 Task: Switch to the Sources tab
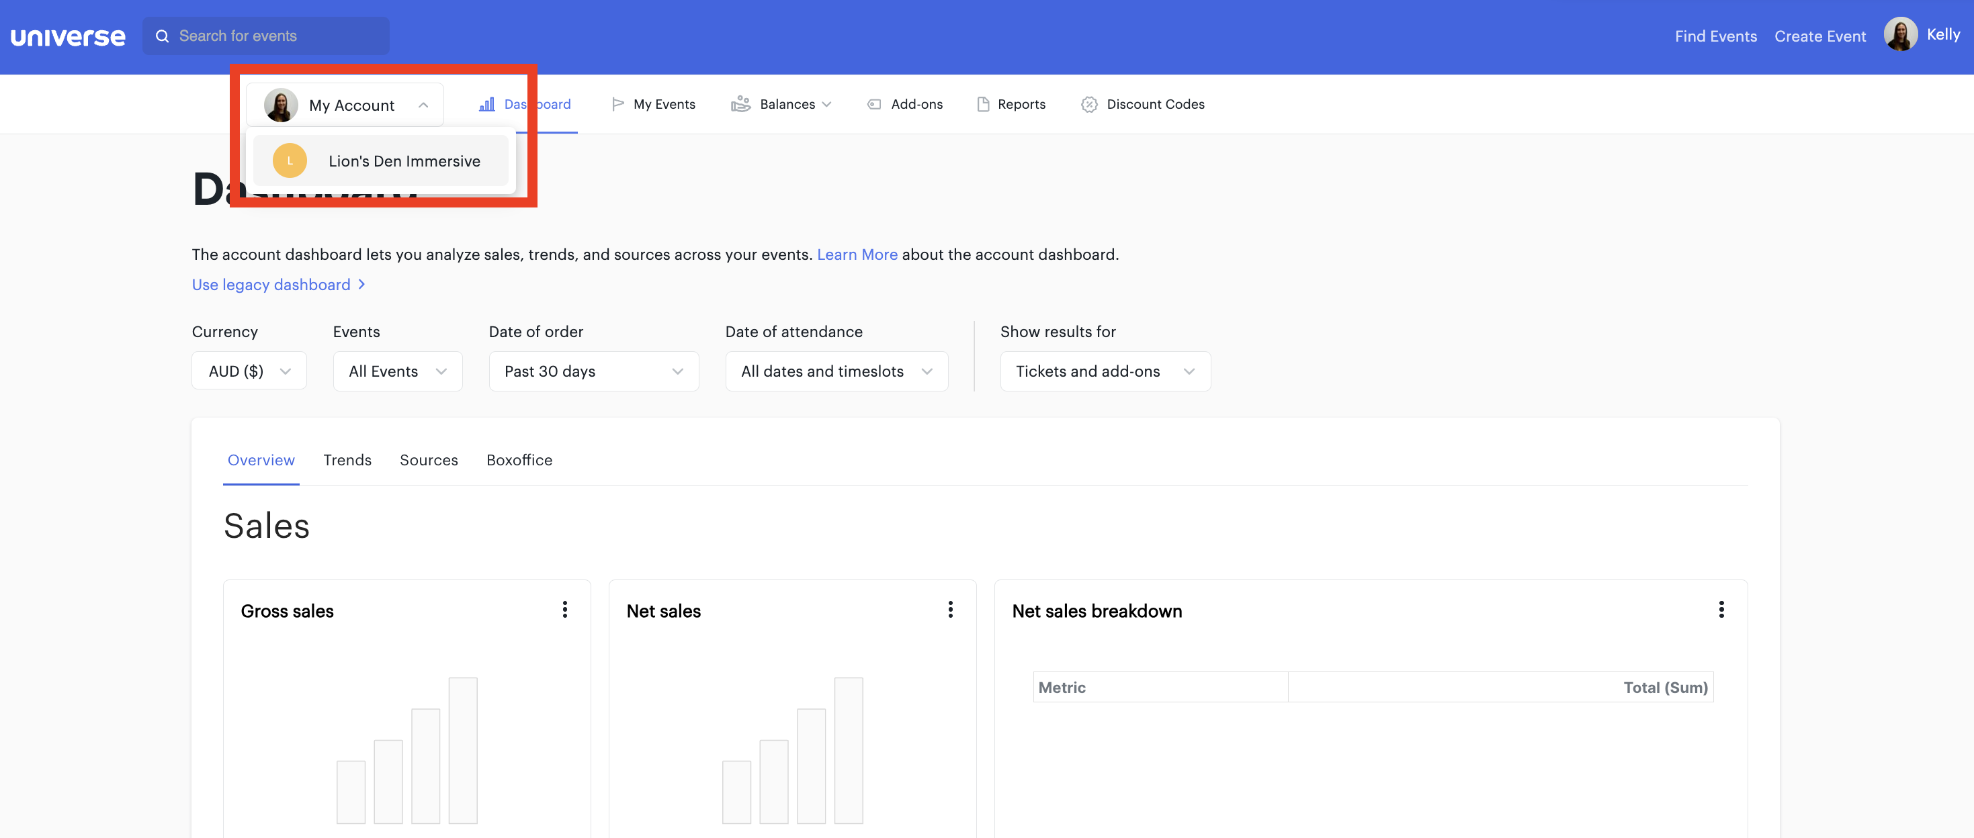tap(429, 461)
